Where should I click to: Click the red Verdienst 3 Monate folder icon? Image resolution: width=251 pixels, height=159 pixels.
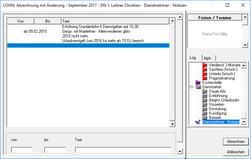(204, 65)
